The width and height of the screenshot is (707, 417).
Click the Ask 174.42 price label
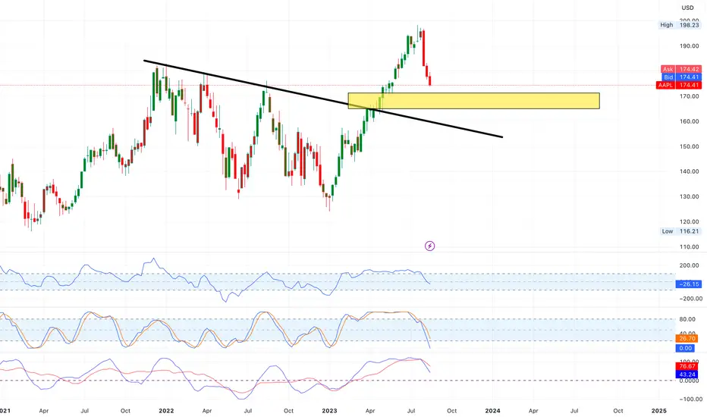[x=681, y=69]
